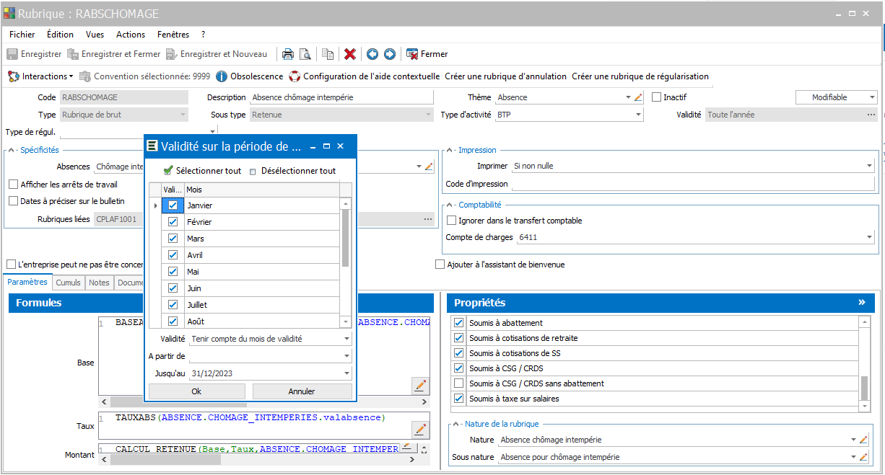Toggle the Inactif checkbox
Screen dimensions: 885x475
657,97
